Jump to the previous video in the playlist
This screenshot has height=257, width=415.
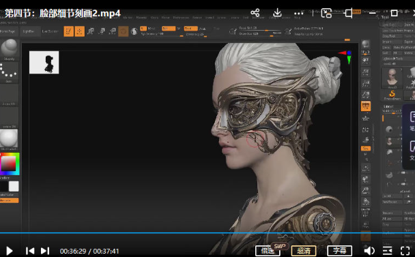pyautogui.click(x=30, y=251)
